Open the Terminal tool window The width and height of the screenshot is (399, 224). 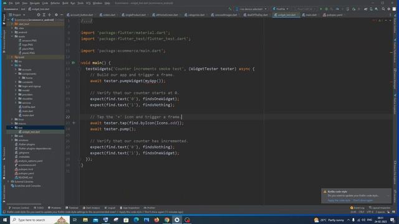pyautogui.click(x=72, y=208)
